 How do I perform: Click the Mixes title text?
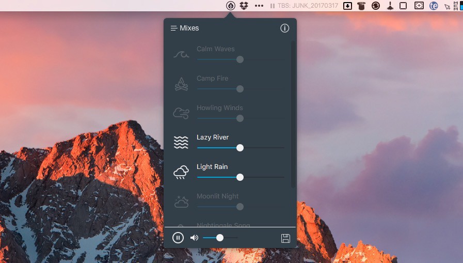(189, 28)
